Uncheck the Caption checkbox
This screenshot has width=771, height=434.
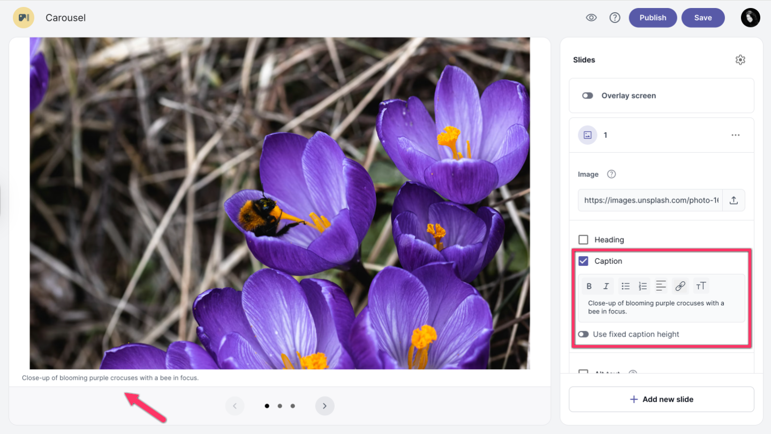(x=584, y=261)
